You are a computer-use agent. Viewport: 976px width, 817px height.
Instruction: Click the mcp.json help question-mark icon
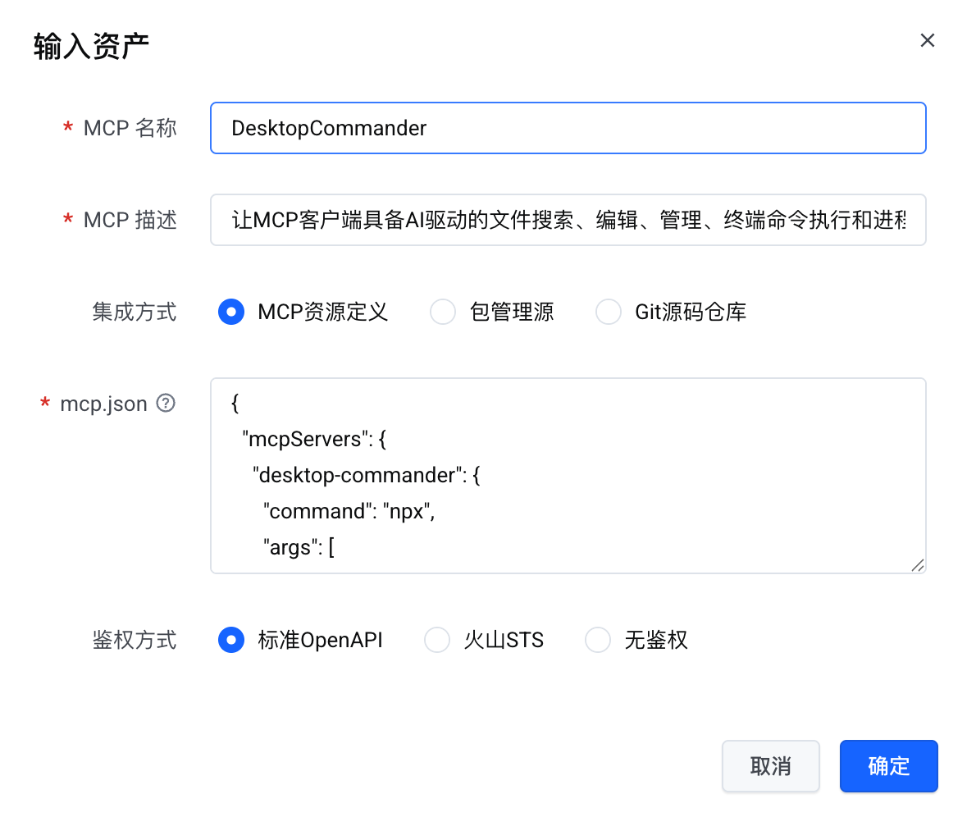coord(166,403)
